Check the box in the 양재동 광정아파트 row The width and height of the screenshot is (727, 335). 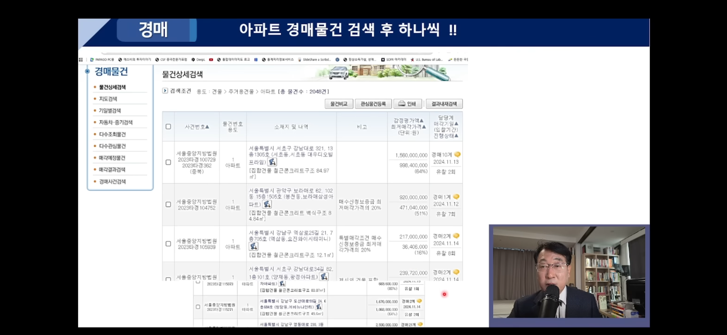click(168, 279)
